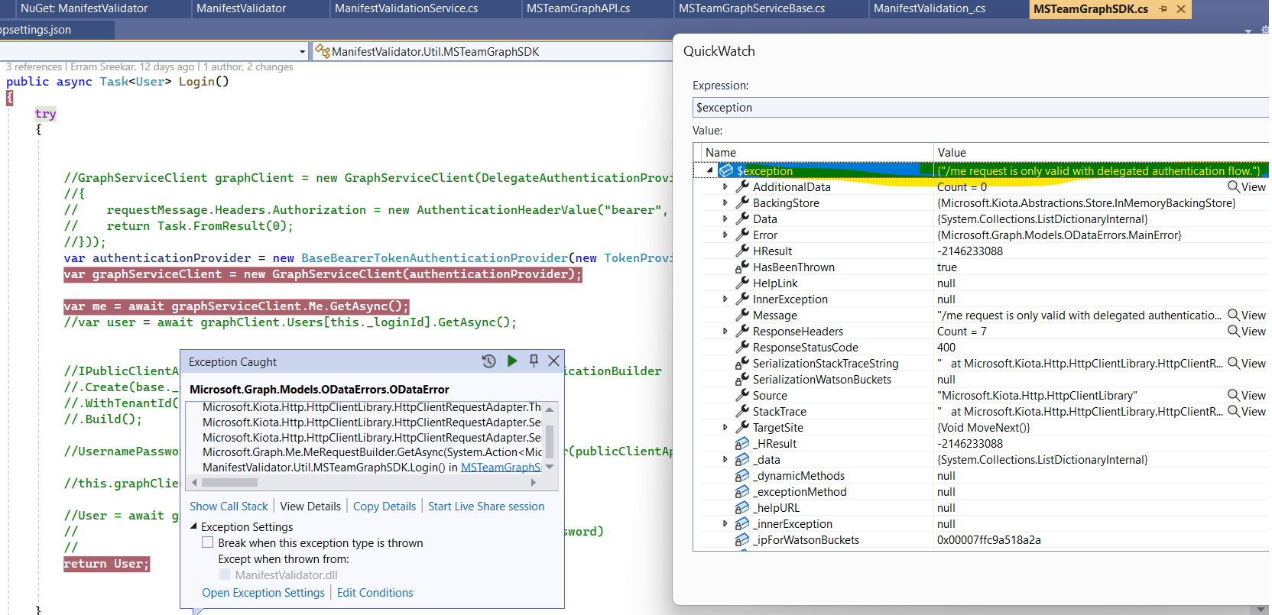Click the breakpoint line 'return User;'
Screen dimensions: 1272x615
(106, 563)
